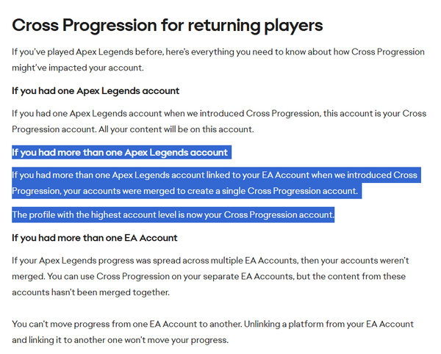The image size is (441, 354).
Task: Select the "If you had one Apex Legends account" subheading
Action: [96, 91]
